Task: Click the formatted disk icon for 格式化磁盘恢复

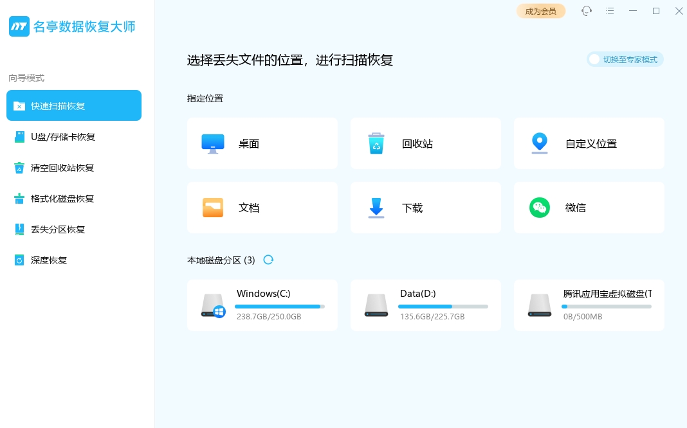Action: click(19, 199)
